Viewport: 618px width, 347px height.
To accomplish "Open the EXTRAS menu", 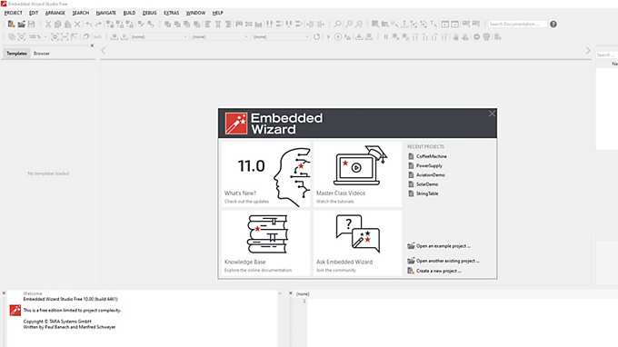I will click(x=171, y=13).
